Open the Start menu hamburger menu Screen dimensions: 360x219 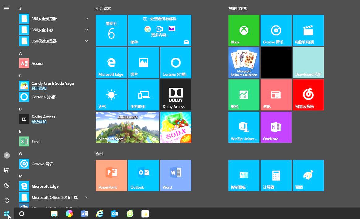pos(7,8)
